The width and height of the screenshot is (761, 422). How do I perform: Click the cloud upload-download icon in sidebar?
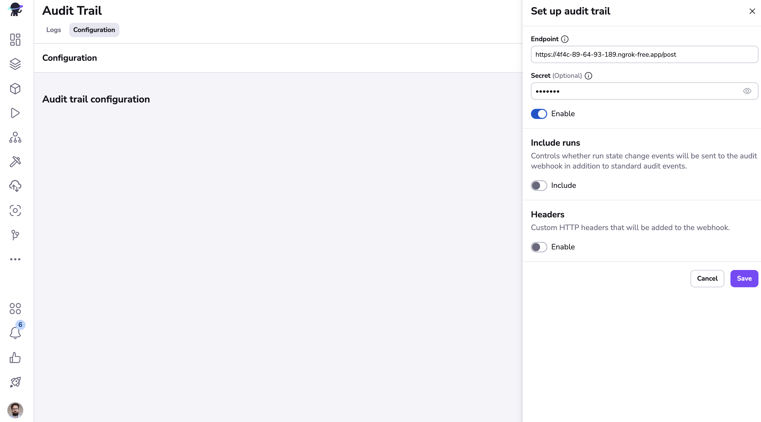15,186
